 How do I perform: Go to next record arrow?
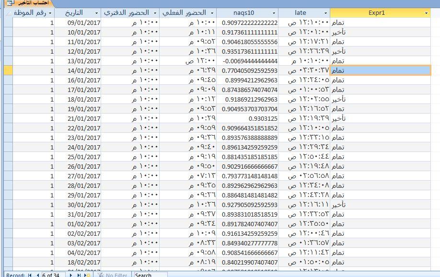(72, 275)
